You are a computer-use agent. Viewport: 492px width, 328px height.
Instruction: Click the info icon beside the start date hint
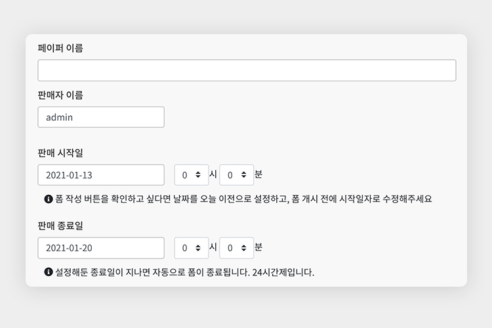pos(49,199)
